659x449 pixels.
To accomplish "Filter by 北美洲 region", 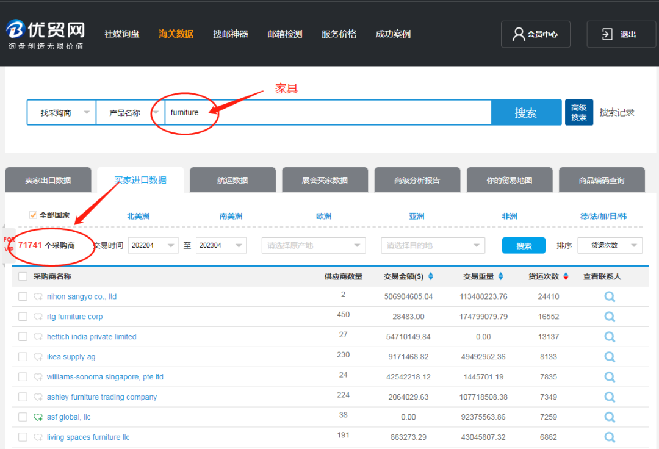I will tap(139, 217).
